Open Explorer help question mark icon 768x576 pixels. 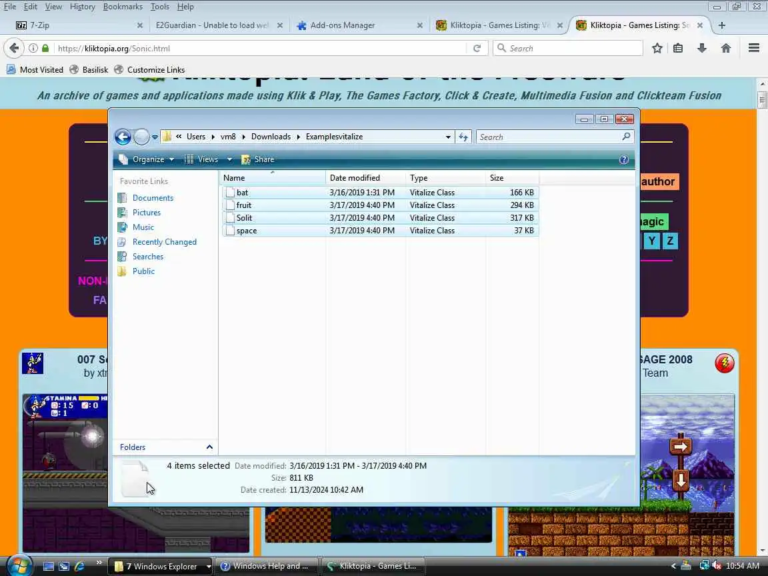[623, 159]
